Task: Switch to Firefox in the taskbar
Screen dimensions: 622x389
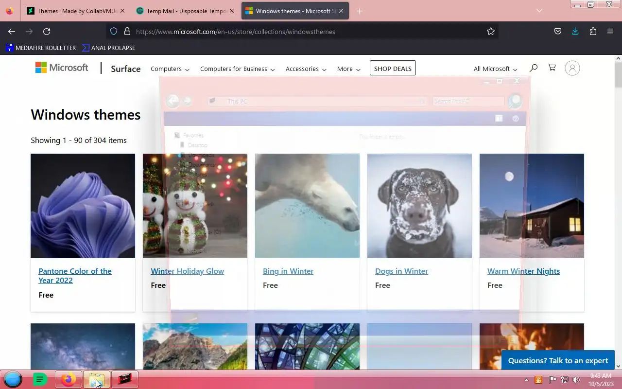Action: click(68, 379)
